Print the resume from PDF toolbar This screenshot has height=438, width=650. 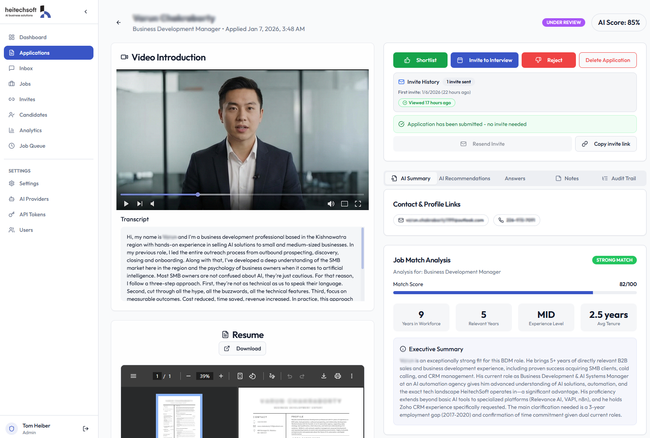338,376
